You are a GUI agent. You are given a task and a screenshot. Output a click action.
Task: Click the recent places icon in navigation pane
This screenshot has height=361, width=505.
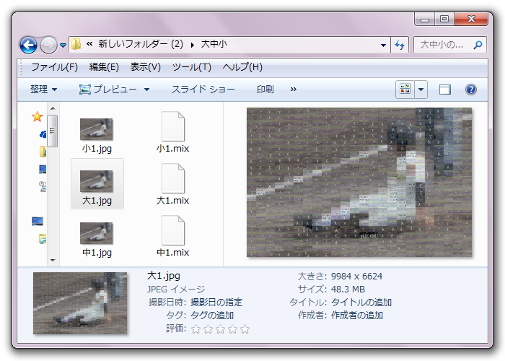[43, 186]
